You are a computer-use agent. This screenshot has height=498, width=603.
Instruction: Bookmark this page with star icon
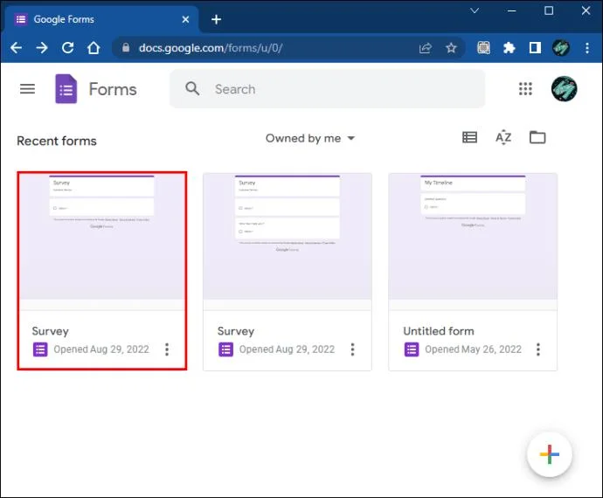tap(451, 48)
